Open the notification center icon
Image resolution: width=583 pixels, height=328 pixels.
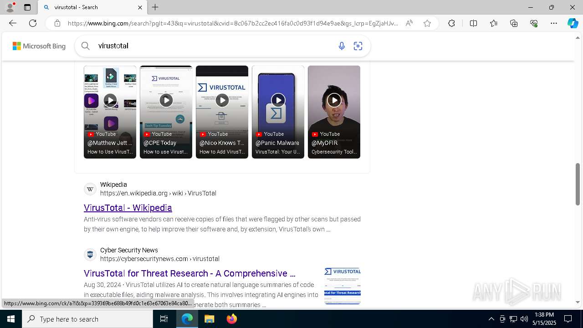tap(568, 319)
